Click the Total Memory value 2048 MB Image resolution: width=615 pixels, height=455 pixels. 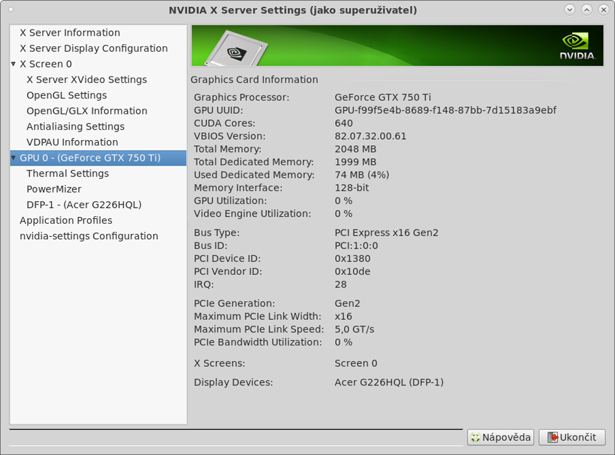pyautogui.click(x=355, y=149)
